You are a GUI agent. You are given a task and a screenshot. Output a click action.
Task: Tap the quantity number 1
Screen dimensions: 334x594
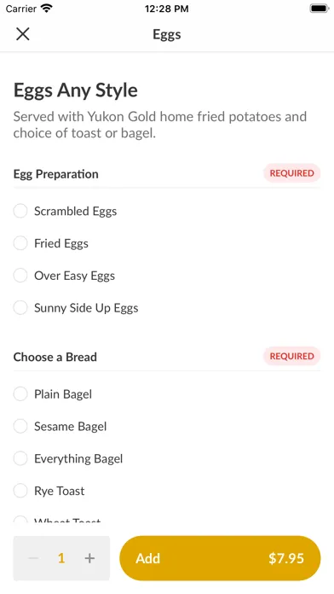coord(61,558)
